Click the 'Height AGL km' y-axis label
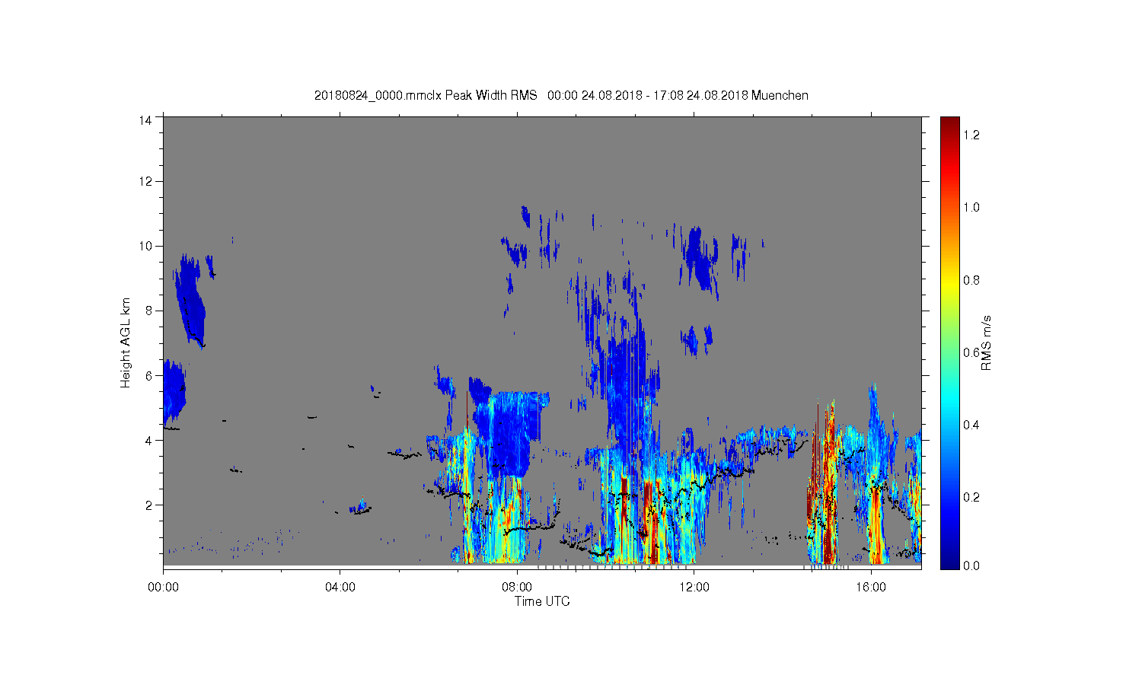The width and height of the screenshot is (1142, 685). click(x=126, y=342)
